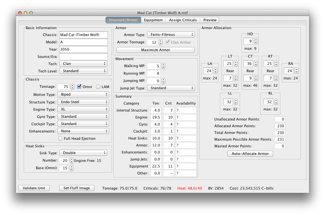The height and width of the screenshot is (215, 325).
Task: Click the LL armor stepper arrows
Action: pyautogui.click(x=236, y=102)
